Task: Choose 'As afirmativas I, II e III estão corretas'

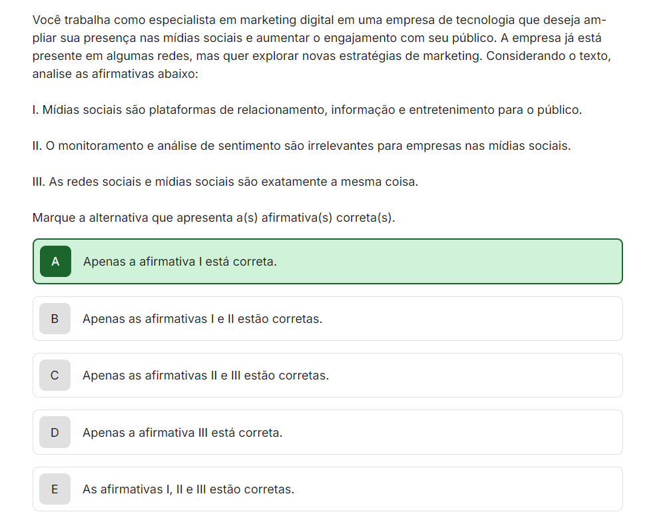Action: point(188,489)
